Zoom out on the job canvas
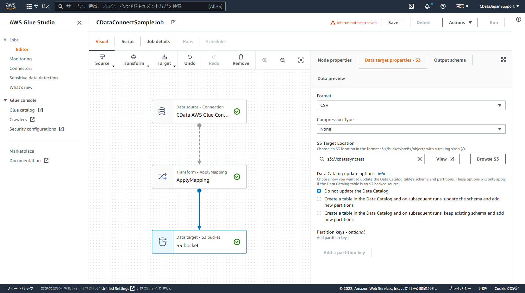This screenshot has height=293, width=525. click(282, 60)
